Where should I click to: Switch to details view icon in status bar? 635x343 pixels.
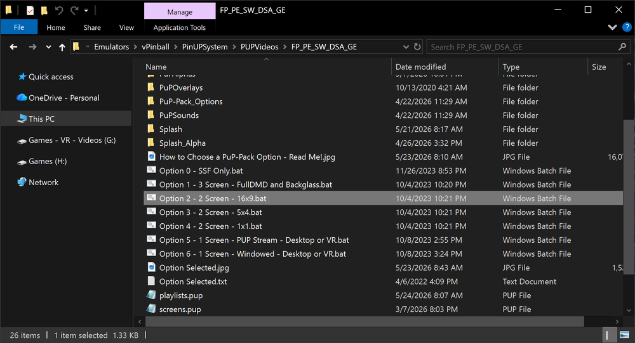(x=608, y=335)
